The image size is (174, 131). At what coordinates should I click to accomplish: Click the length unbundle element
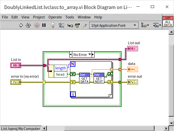(61, 68)
